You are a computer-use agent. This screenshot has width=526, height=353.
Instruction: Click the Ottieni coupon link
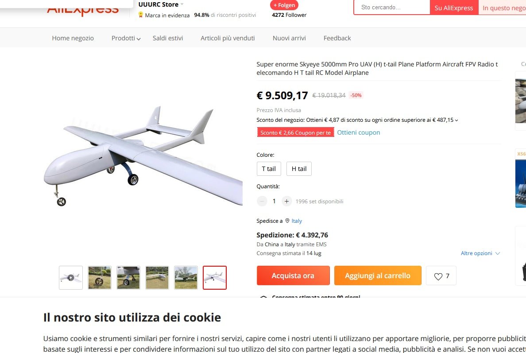(x=358, y=132)
